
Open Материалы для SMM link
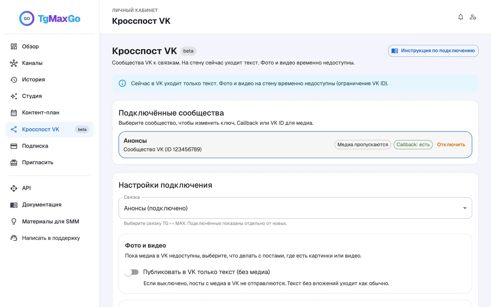point(50,221)
